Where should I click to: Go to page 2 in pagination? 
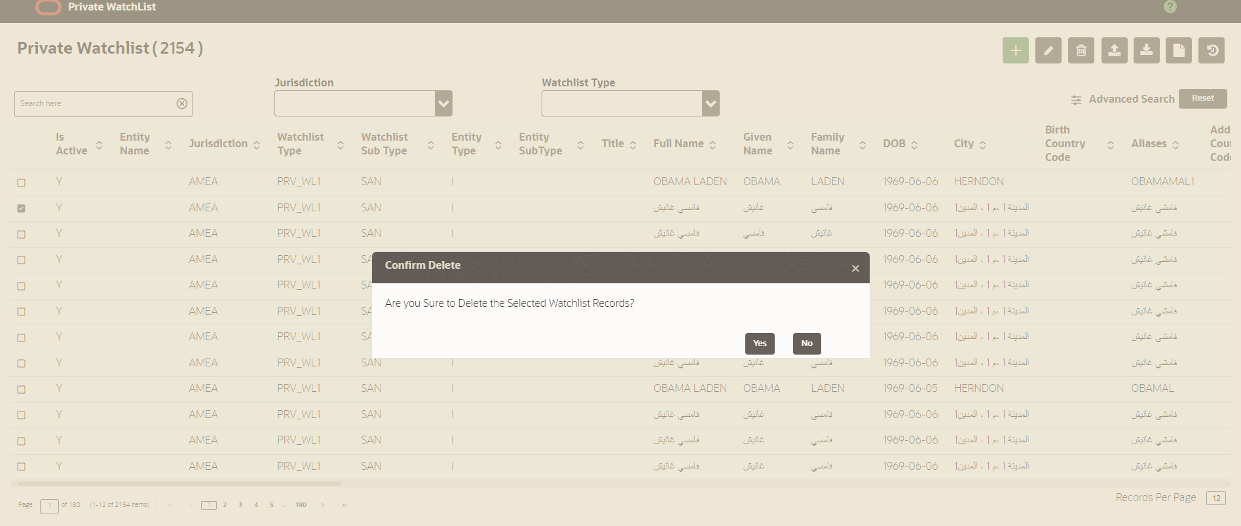225,505
